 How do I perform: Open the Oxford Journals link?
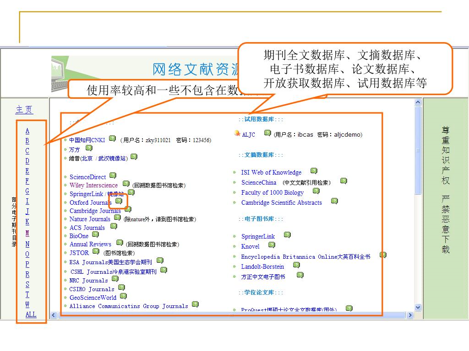pos(91,202)
